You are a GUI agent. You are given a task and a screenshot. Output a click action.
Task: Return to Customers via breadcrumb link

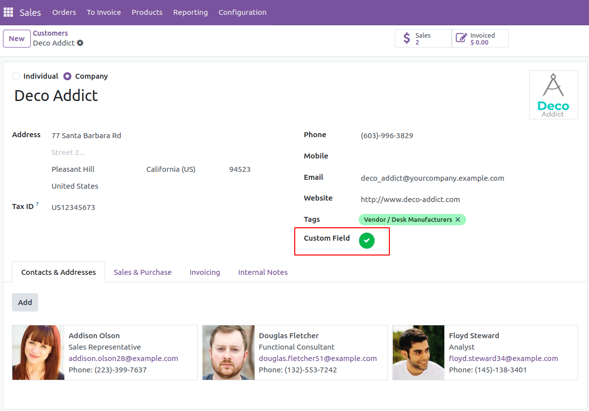click(x=50, y=33)
